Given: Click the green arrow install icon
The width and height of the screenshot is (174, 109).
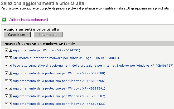Looking at the screenshot, I should 4,19.
